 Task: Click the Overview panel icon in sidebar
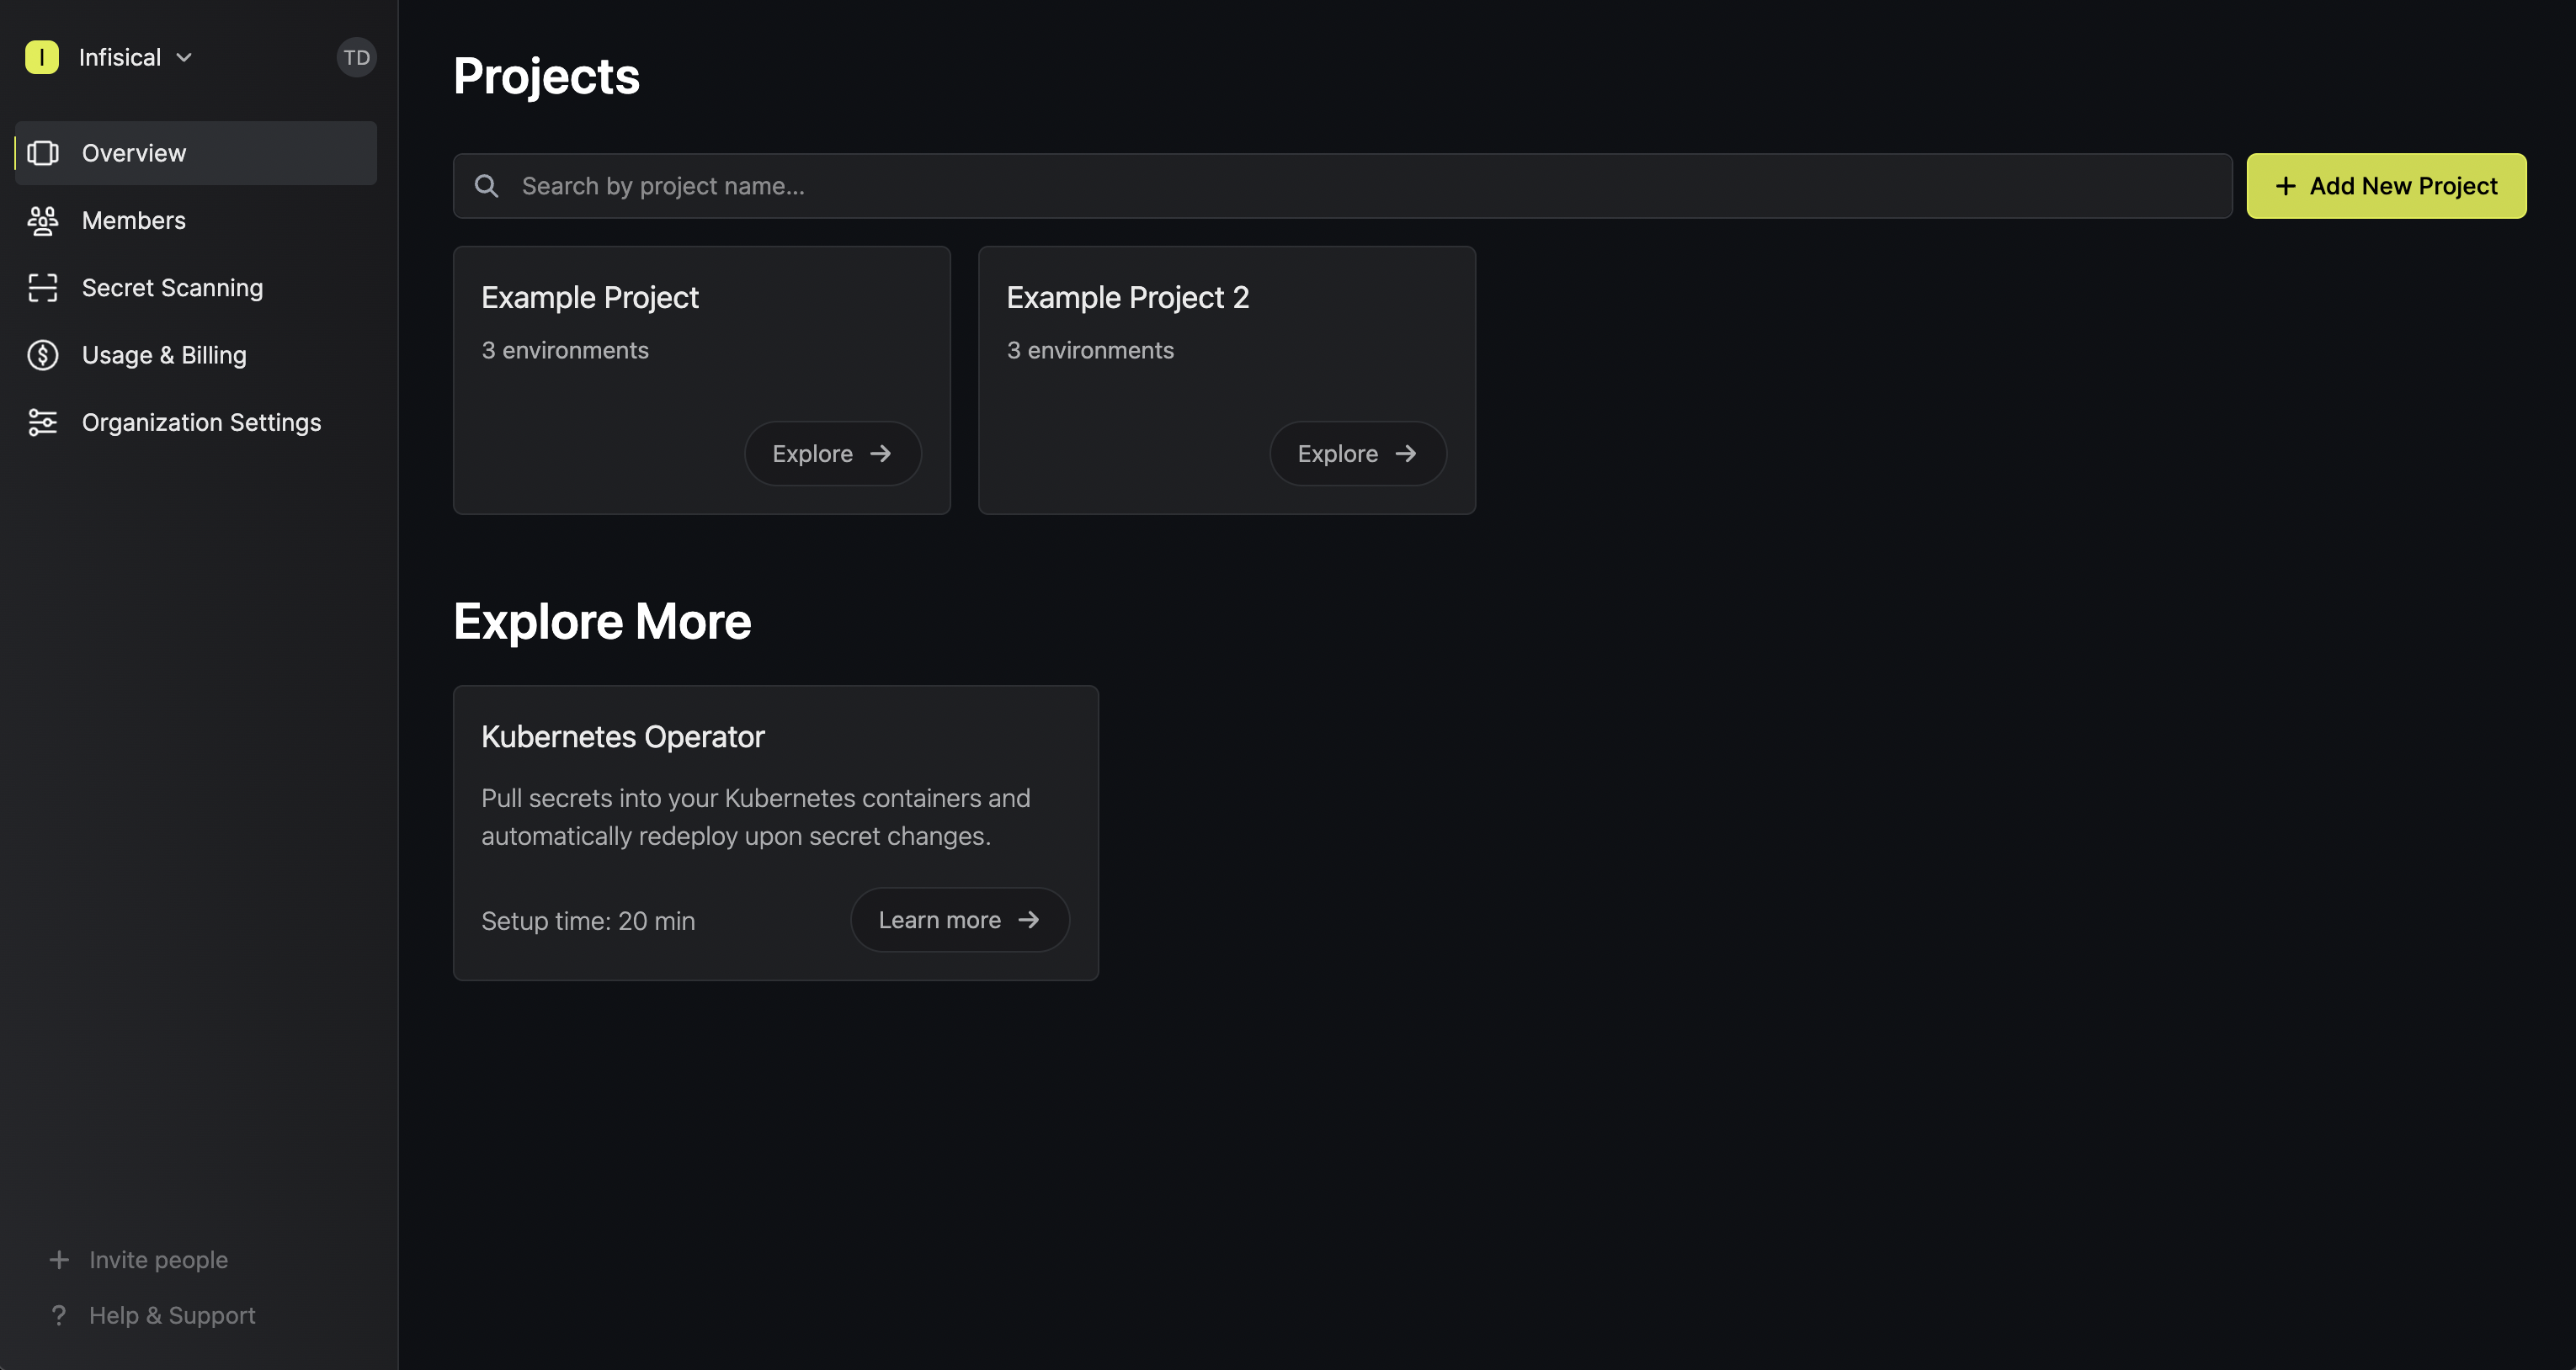coord(43,153)
